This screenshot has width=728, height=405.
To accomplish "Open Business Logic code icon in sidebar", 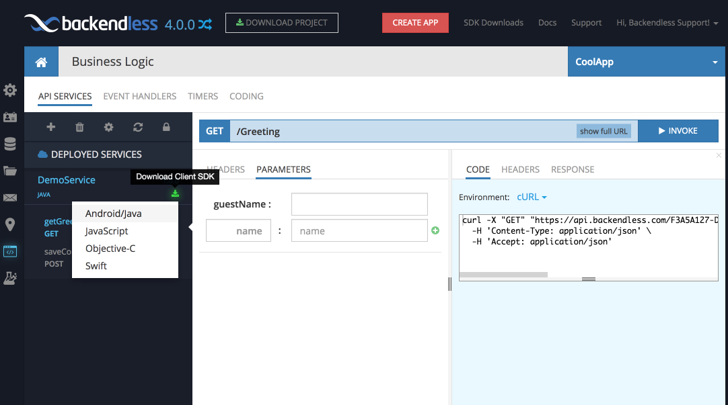I will (9, 252).
